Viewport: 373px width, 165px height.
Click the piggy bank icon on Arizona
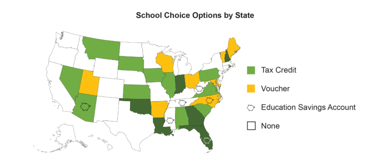point(85,107)
